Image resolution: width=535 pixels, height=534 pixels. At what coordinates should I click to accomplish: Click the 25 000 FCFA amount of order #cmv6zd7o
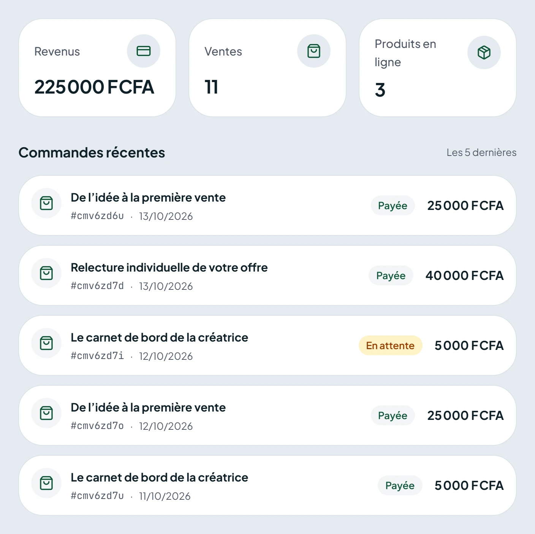[x=465, y=415]
